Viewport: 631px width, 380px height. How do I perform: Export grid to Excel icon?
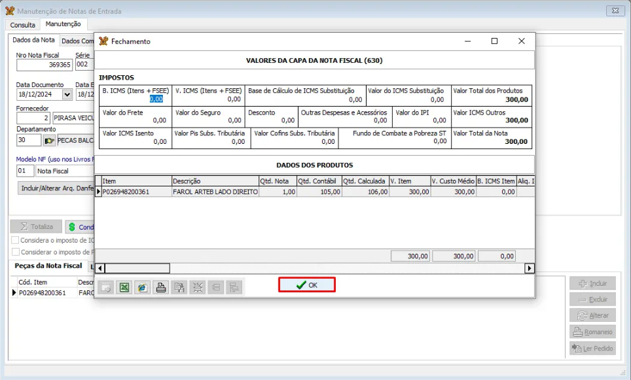click(124, 287)
